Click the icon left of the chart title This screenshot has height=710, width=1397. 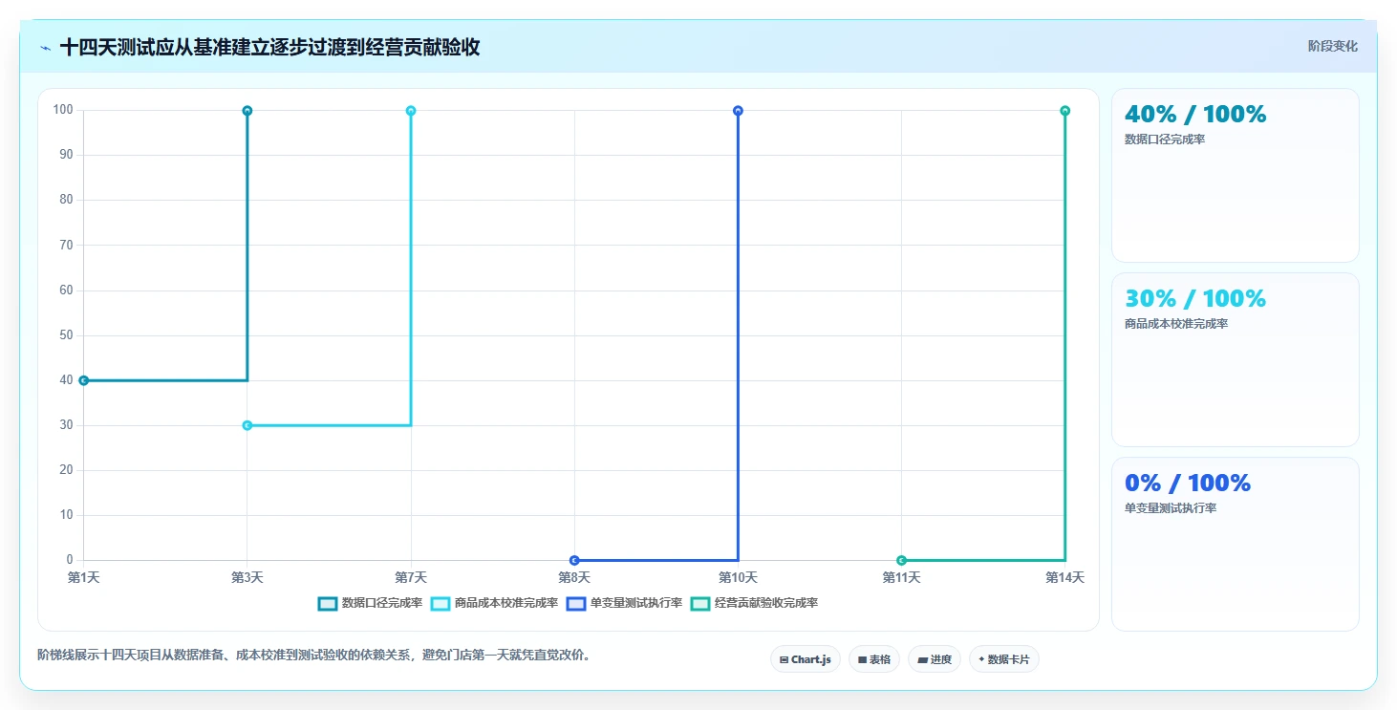click(x=45, y=48)
